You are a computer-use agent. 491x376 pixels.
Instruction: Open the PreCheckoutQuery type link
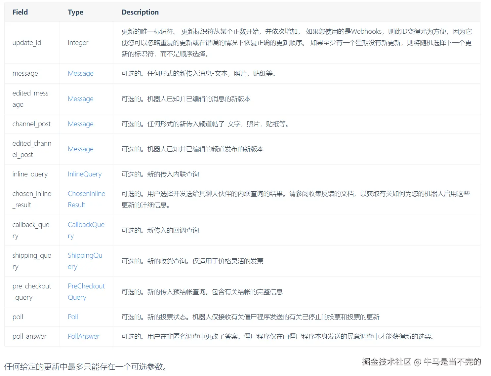86,292
